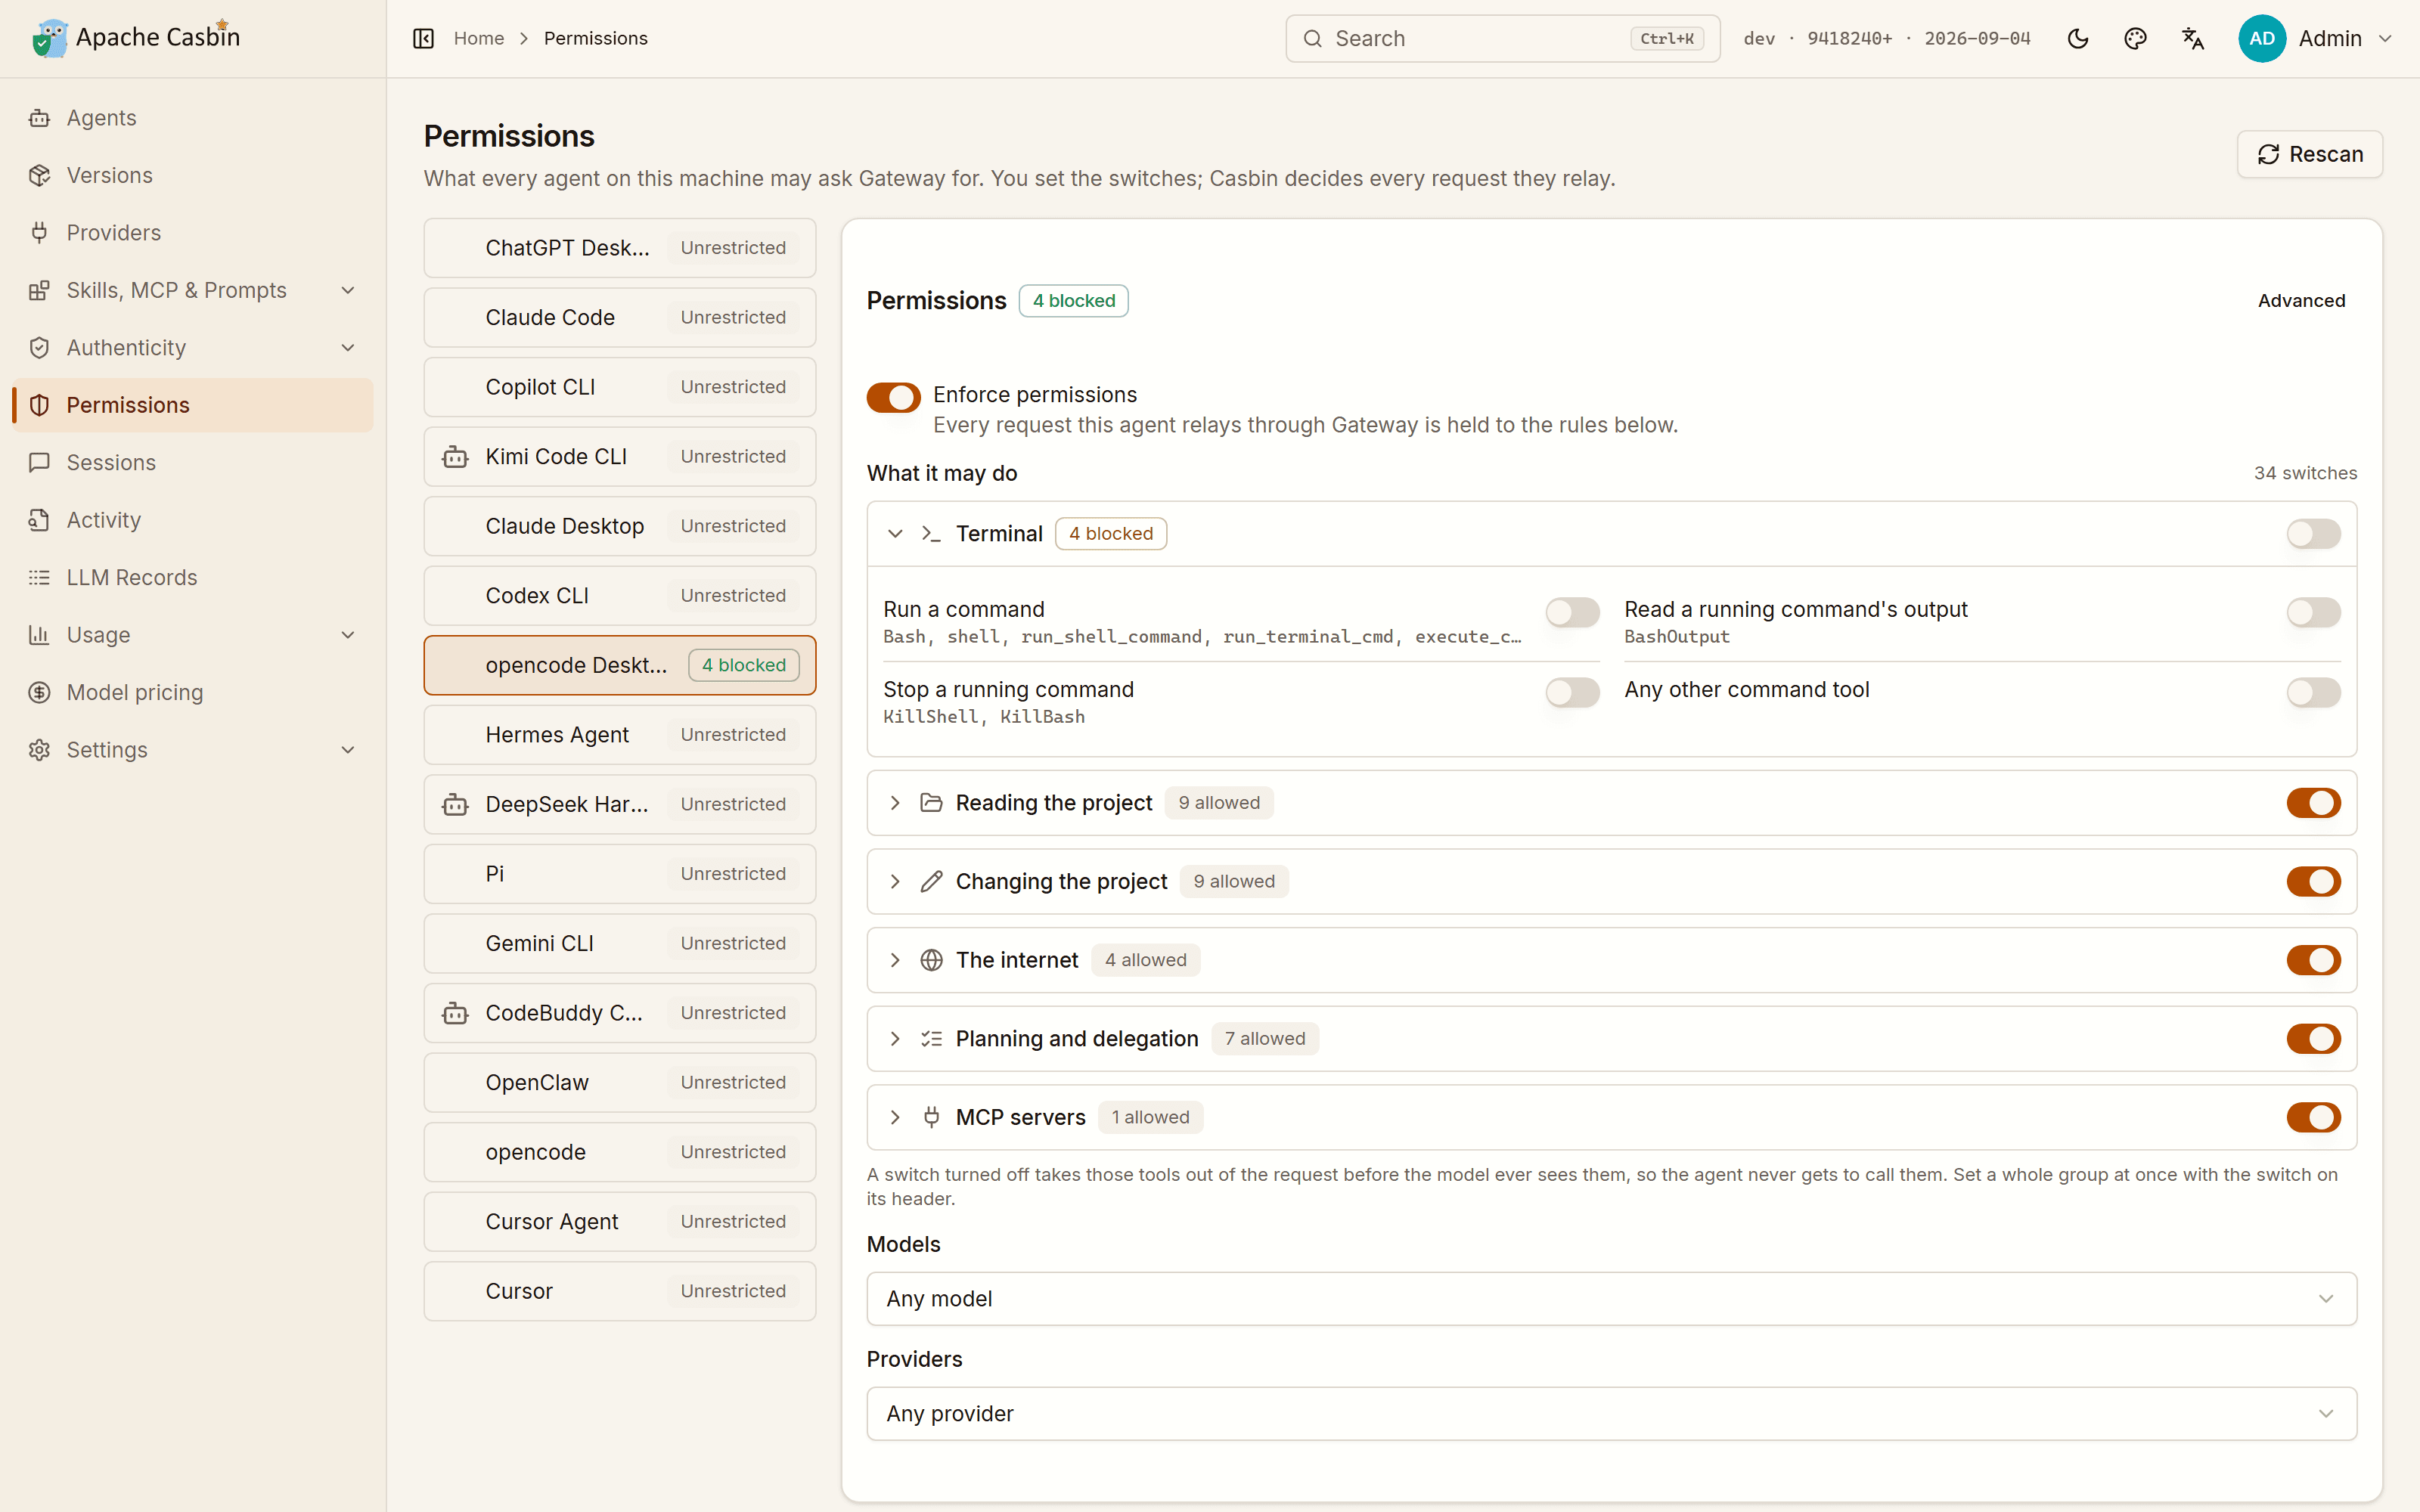Click the Activity scroll icon
This screenshot has width=2420, height=1512.
click(39, 520)
